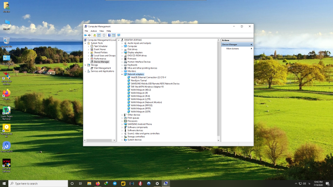
Task: Collapse the Network adapters category
Action: point(122,74)
